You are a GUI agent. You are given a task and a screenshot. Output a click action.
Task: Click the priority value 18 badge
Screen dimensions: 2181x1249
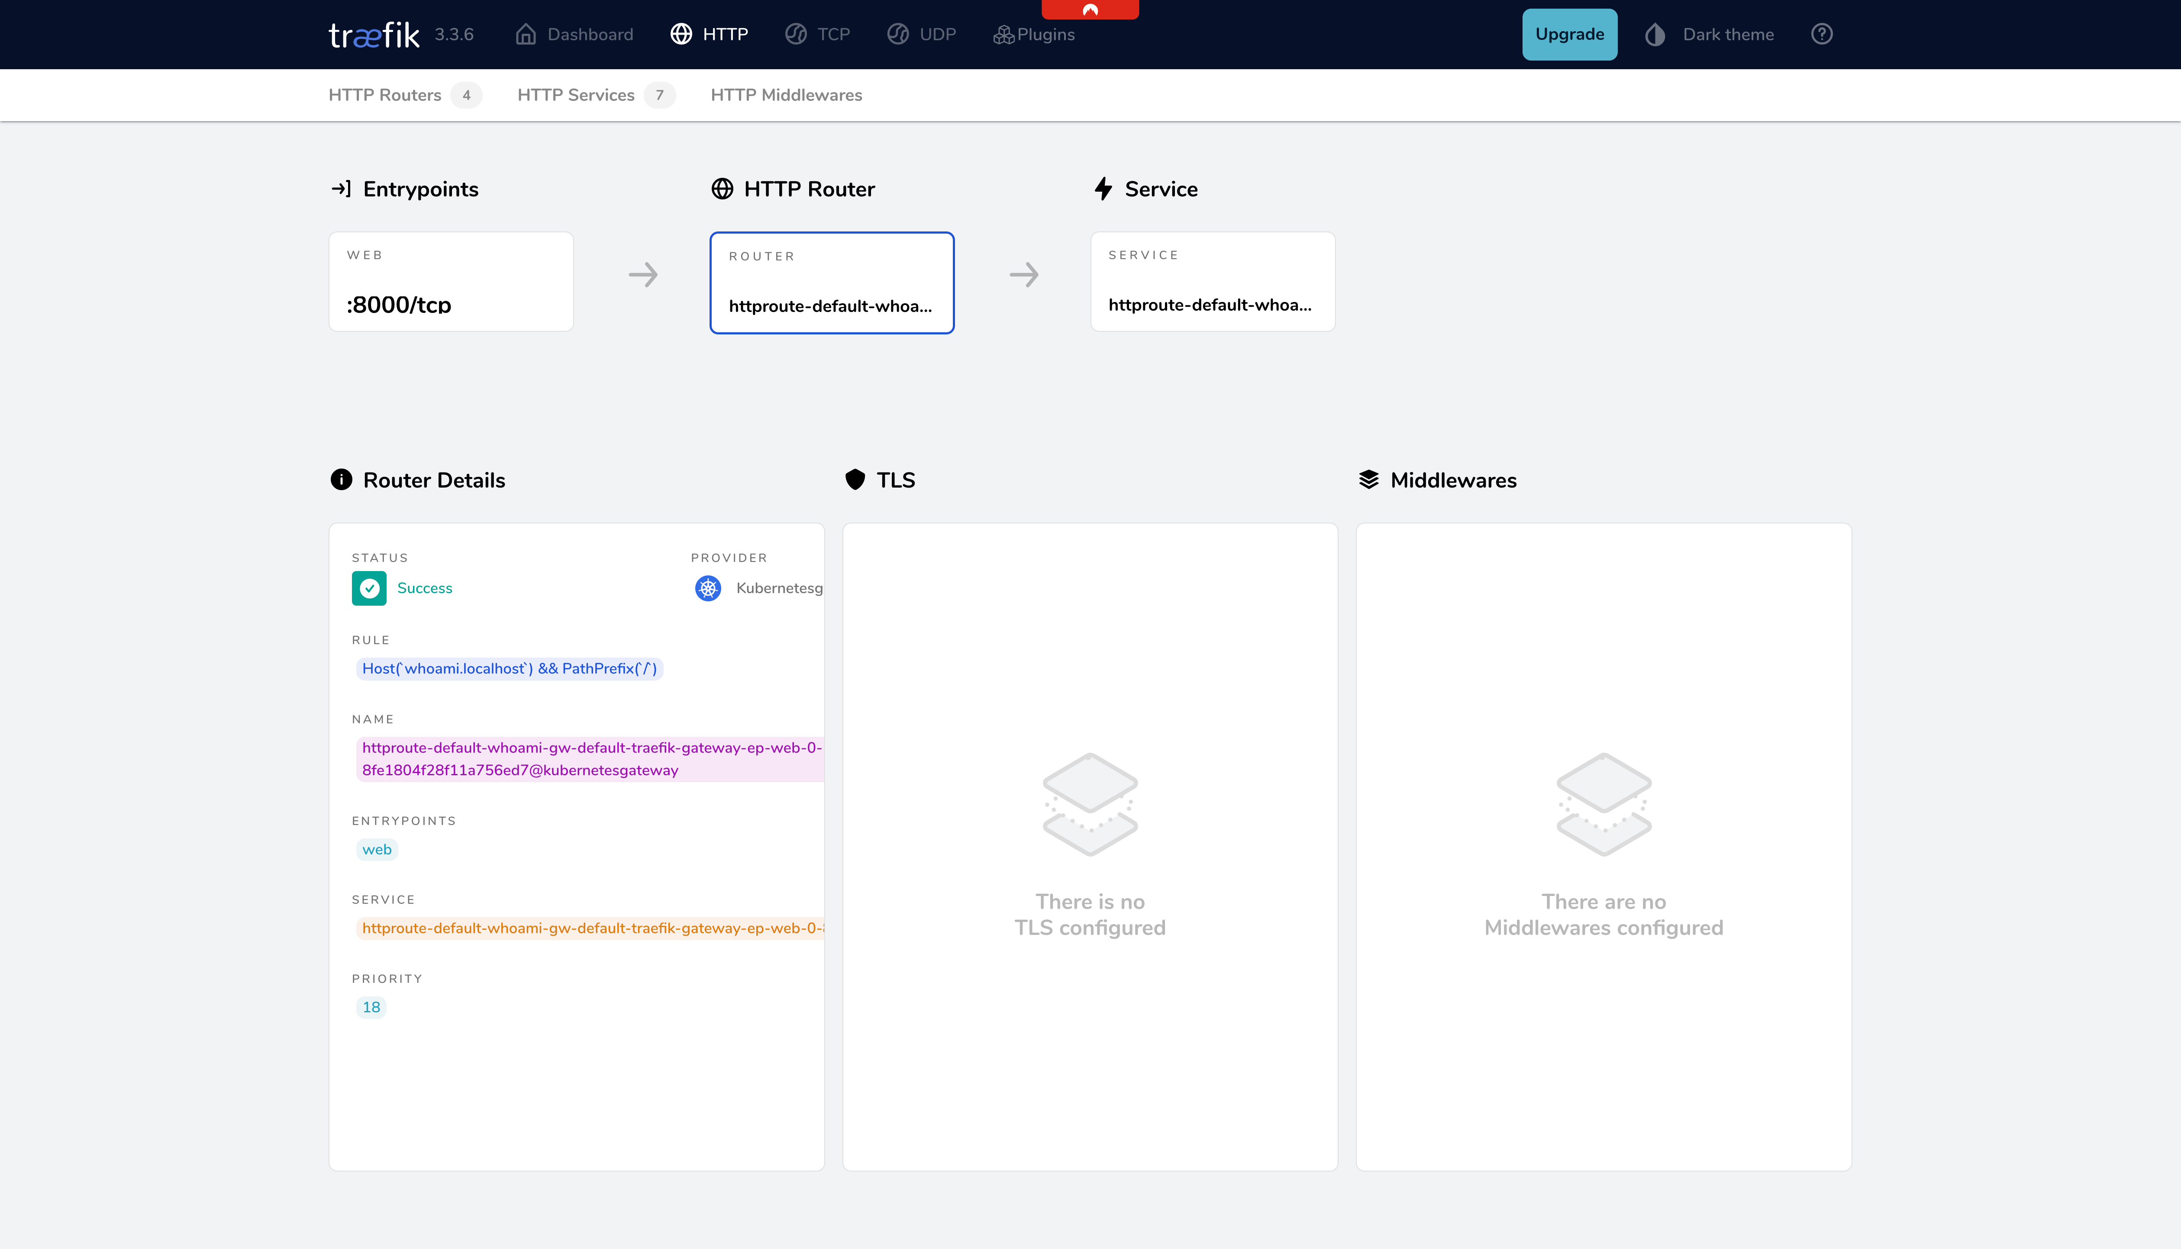[x=371, y=1006]
